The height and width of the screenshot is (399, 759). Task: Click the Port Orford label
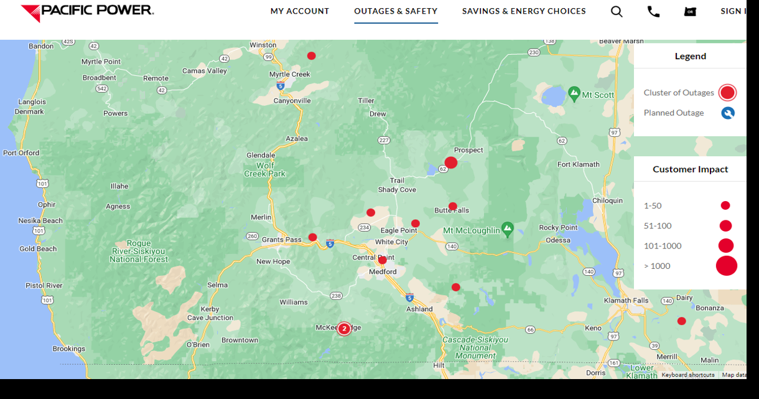click(x=21, y=153)
